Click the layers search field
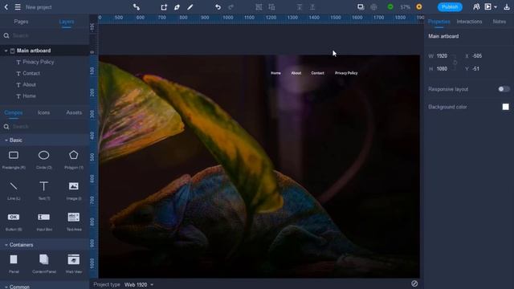 click(x=44, y=35)
